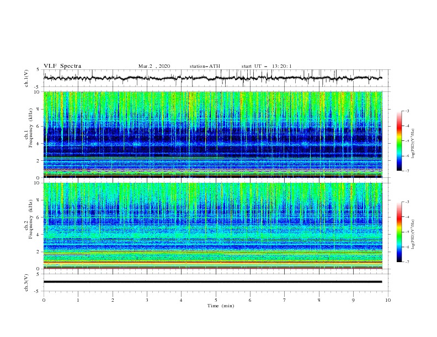Click the time axis tick label "2"
This screenshot has width=437, height=337.
(x=113, y=300)
